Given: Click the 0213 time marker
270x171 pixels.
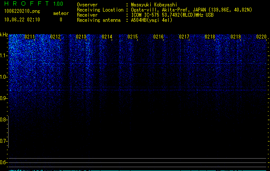Looking at the screenshot, I should coord(81,37).
